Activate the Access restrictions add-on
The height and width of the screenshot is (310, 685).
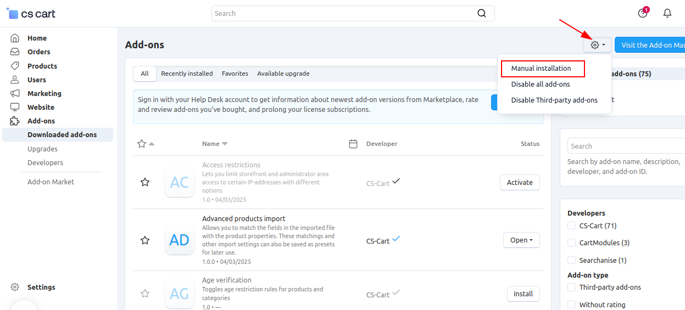520,182
